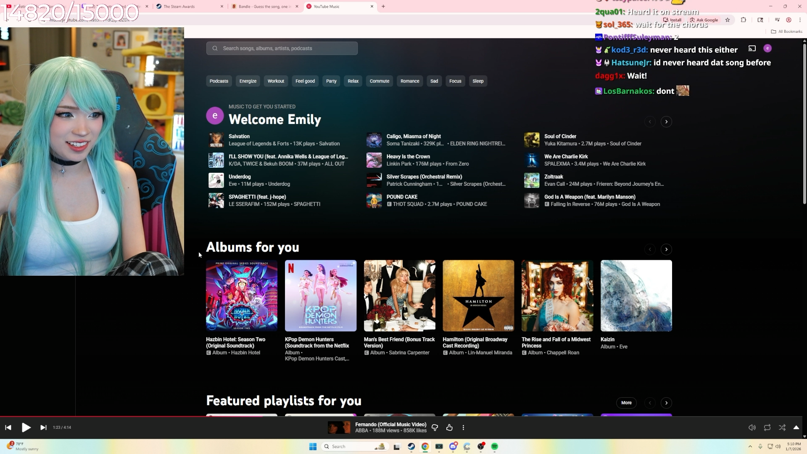
Task: Click the search songs, albums, artists field
Action: point(282,48)
